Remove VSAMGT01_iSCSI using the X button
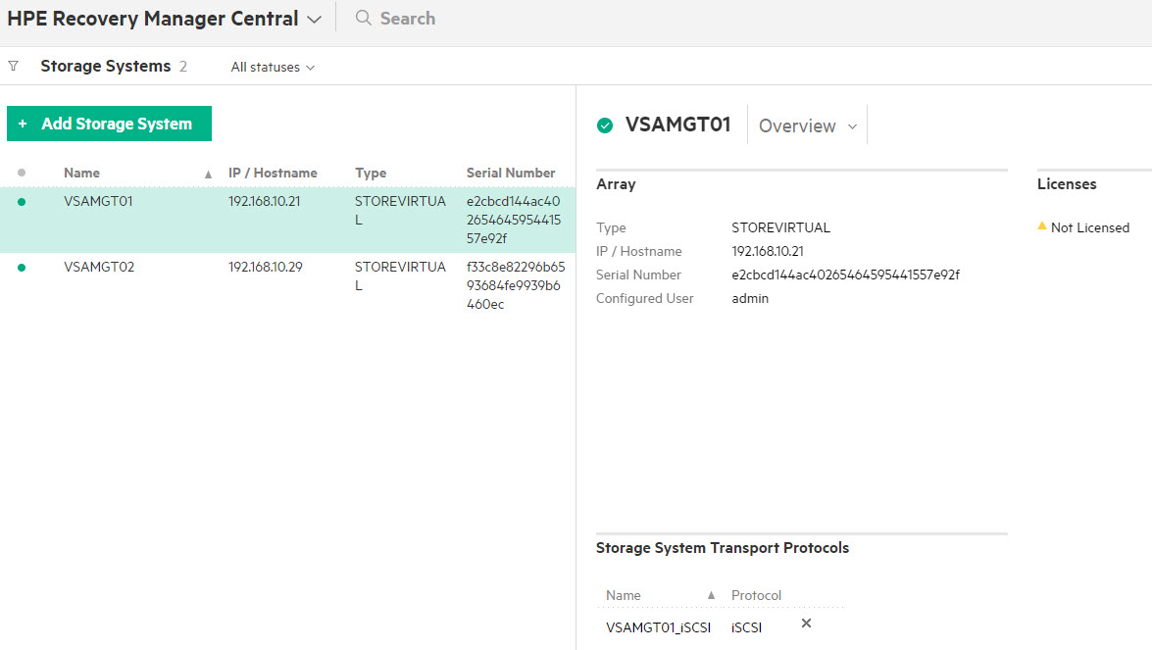Image resolution: width=1152 pixels, height=650 pixels. (x=805, y=623)
